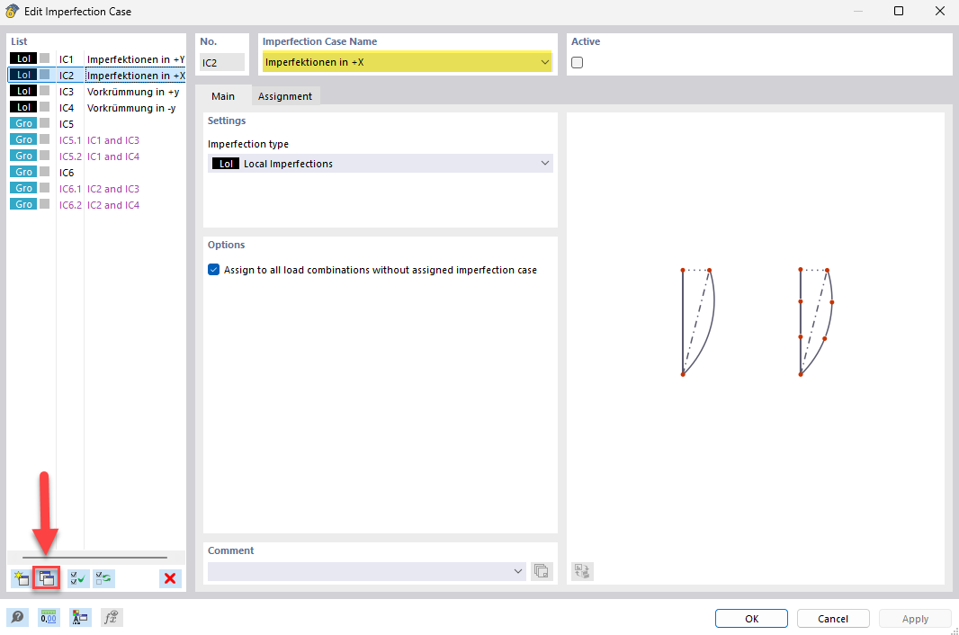Open the display color settings
Screen dimensions: 959x635
pyautogui.click(x=80, y=617)
